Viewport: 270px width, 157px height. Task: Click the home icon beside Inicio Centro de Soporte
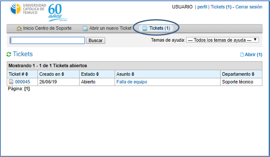(19, 28)
